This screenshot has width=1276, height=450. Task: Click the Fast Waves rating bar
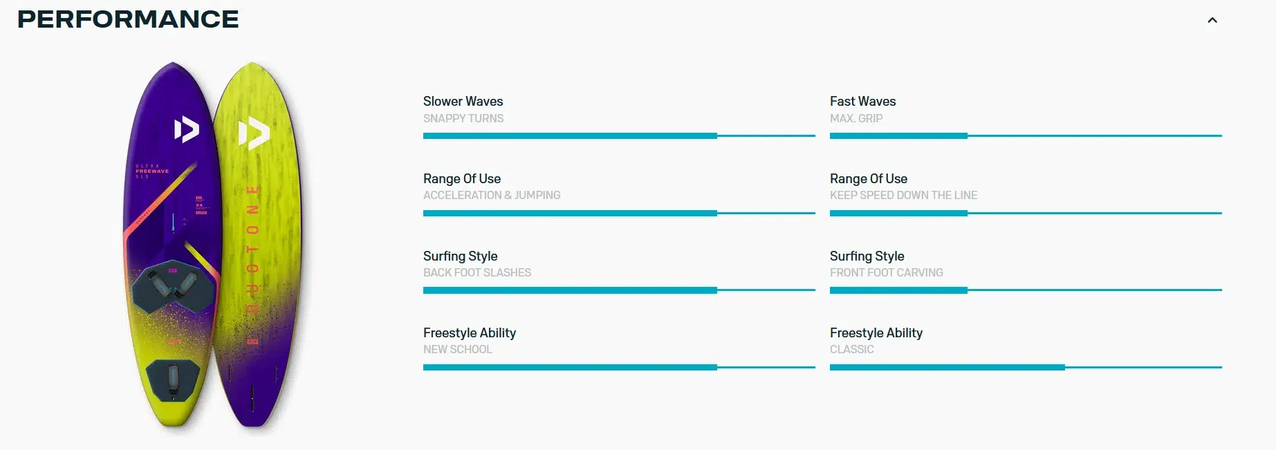coord(1026,136)
